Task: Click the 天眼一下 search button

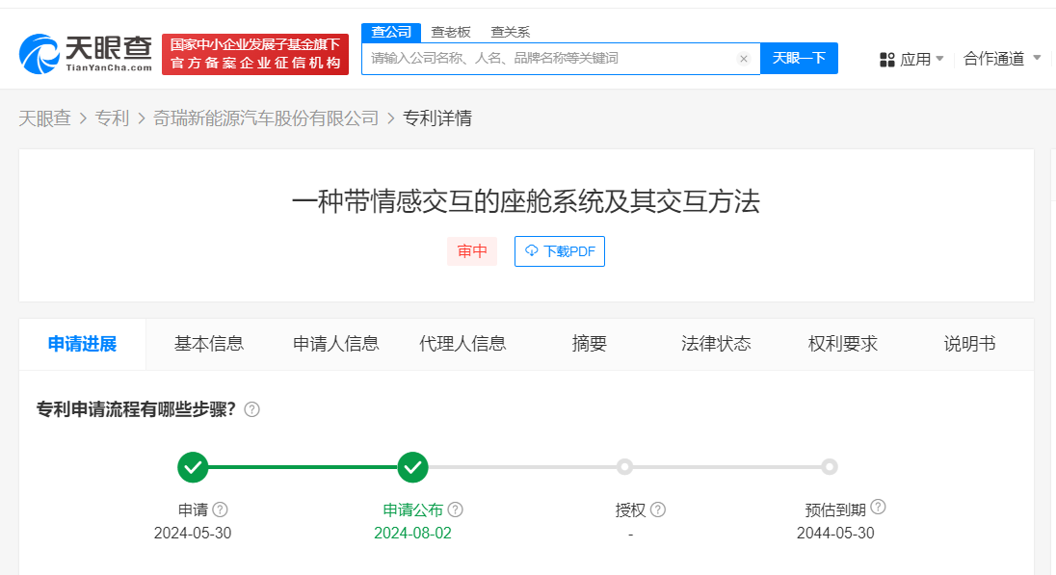Action: click(x=799, y=59)
